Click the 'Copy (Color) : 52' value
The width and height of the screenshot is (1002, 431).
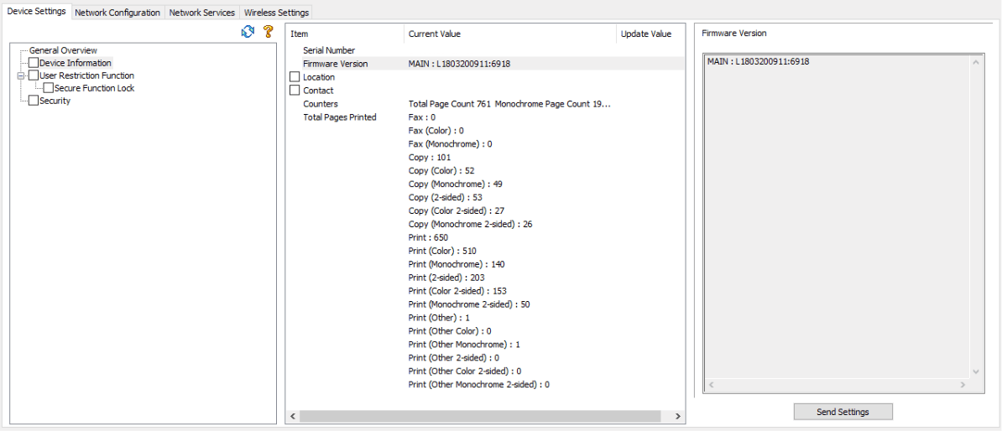pos(441,170)
